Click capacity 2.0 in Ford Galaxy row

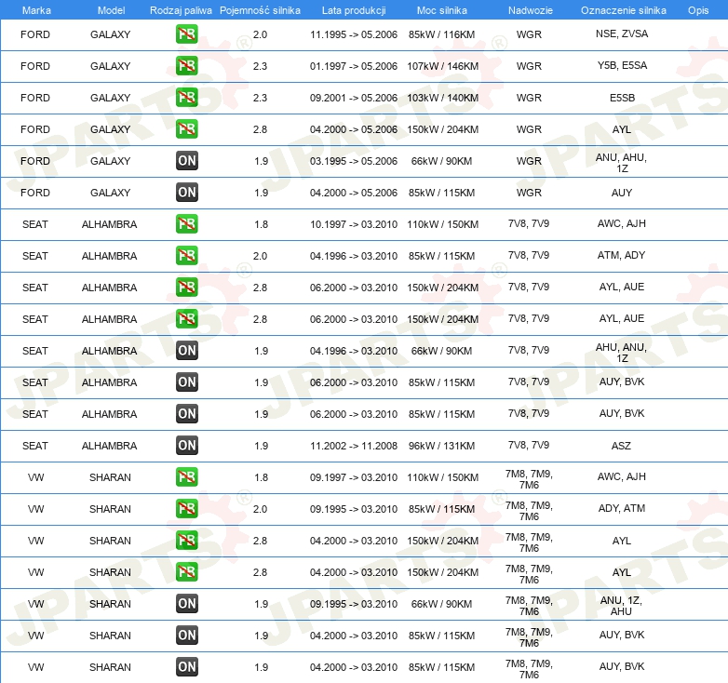click(260, 34)
